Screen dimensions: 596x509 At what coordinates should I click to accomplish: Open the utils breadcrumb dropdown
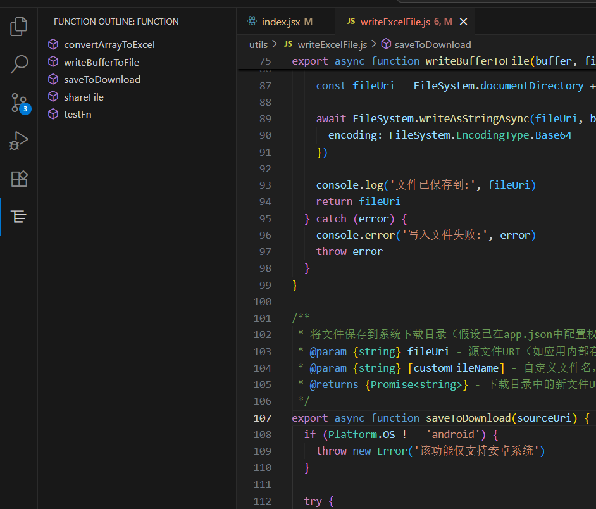pyautogui.click(x=258, y=44)
